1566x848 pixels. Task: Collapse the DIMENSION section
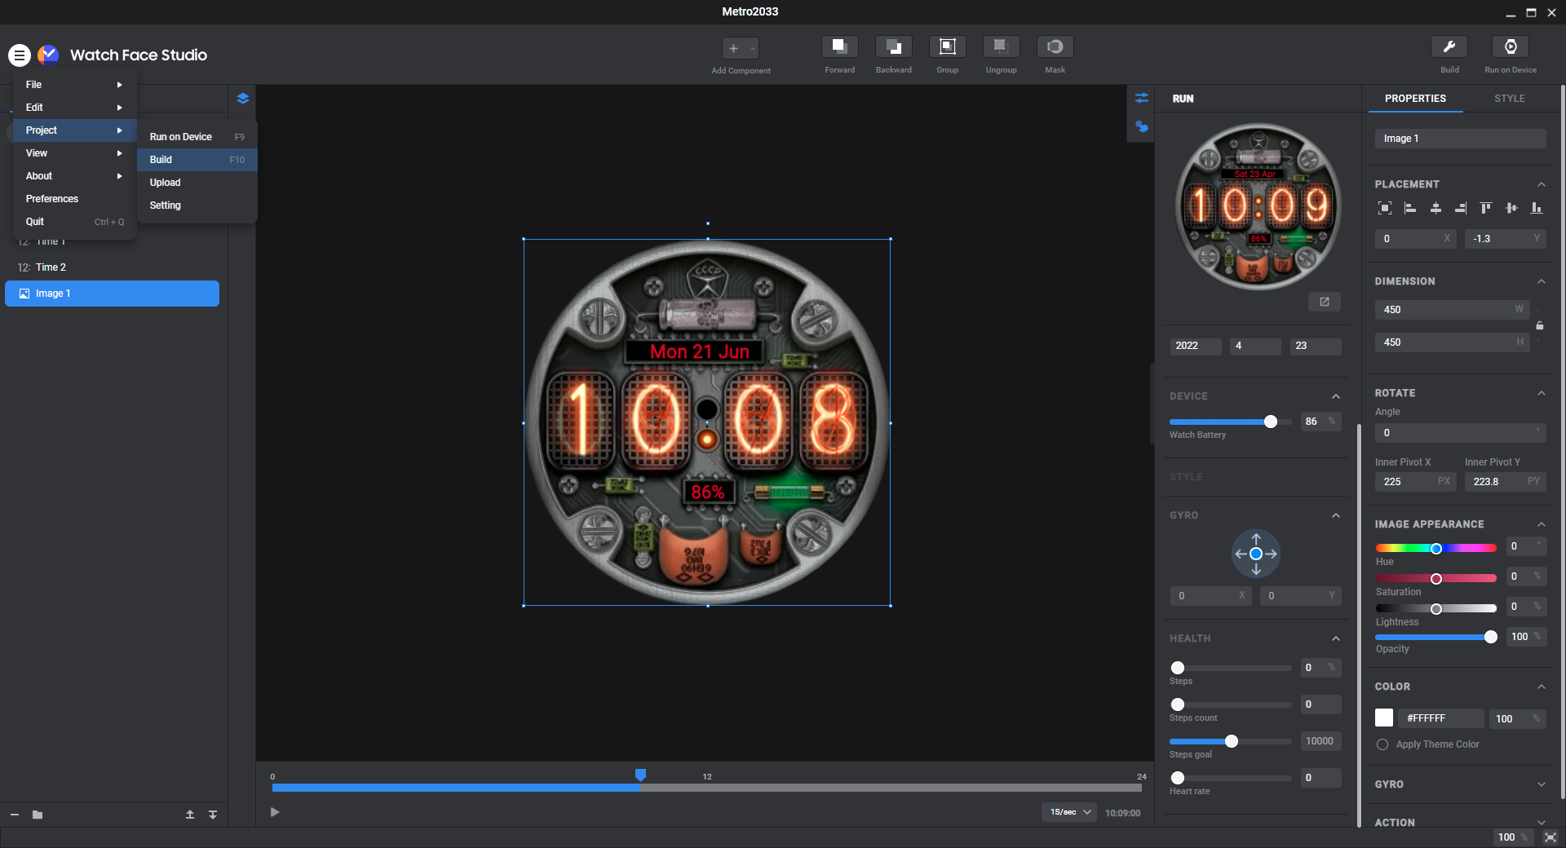click(x=1542, y=281)
